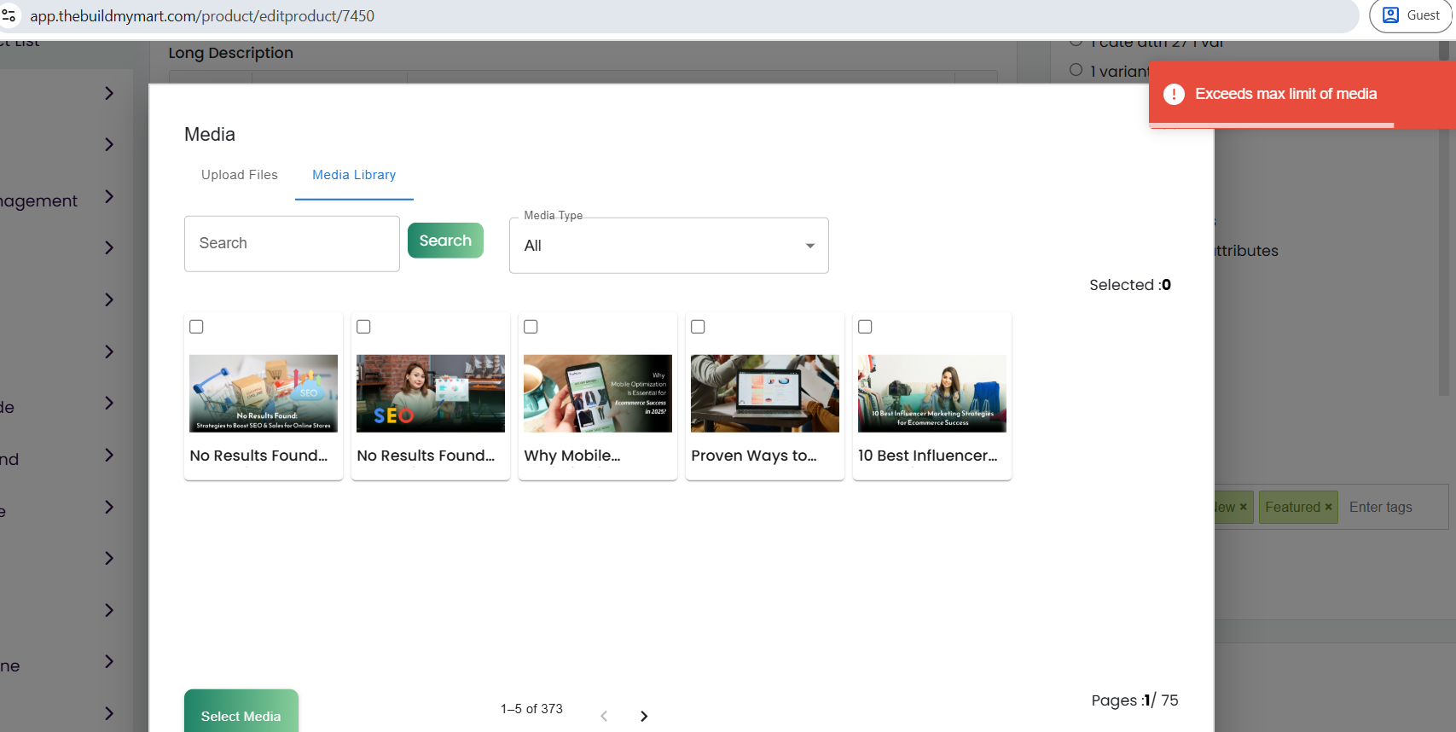The image size is (1456, 732).
Task: Open the shopping cart SEO thumbnail
Action: click(x=264, y=393)
